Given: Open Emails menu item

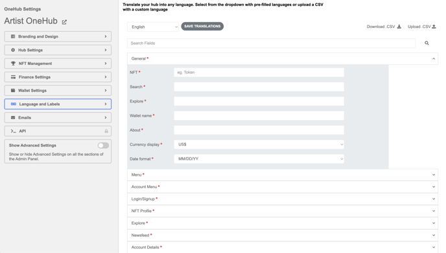Looking at the screenshot, I should coord(58,117).
